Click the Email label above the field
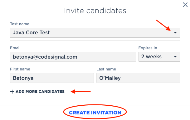This screenshot has width=190, height=120. pyautogui.click(x=15, y=48)
